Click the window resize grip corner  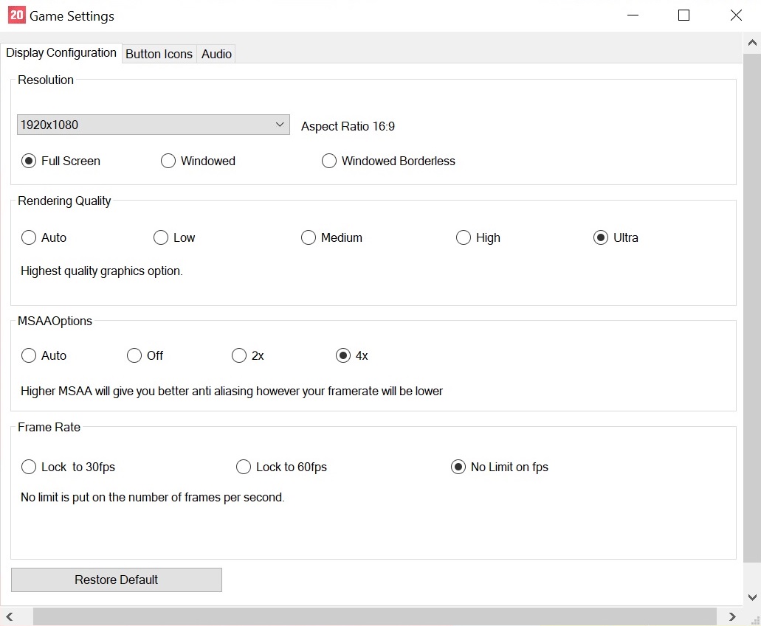(x=754, y=619)
